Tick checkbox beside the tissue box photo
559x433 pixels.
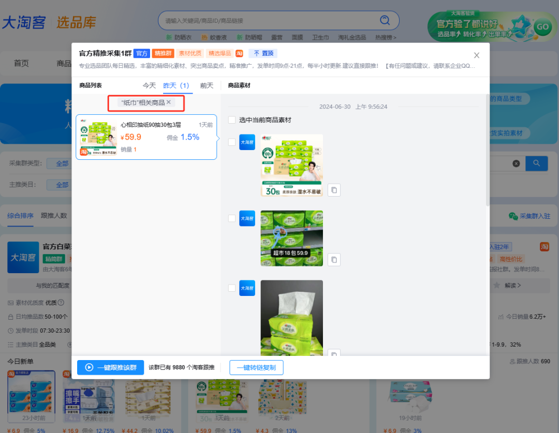tap(232, 288)
